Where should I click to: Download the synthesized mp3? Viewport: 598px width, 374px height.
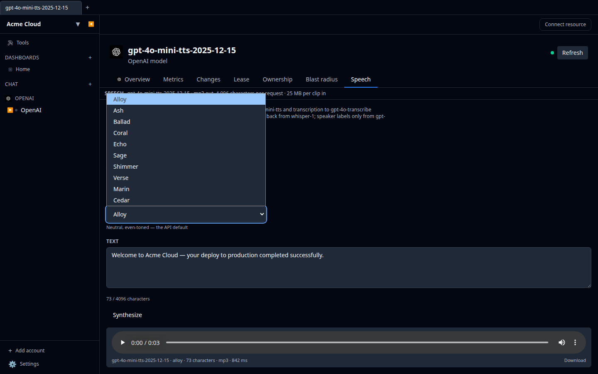tap(575, 361)
